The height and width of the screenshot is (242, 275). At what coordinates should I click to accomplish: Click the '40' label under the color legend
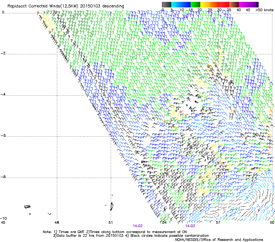point(239,10)
